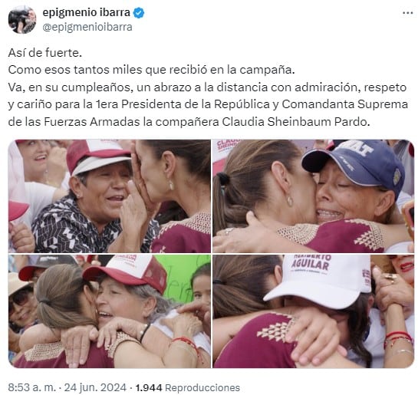Screen dimensions: 418x395
Task: View the 1.944 Reproducciones count
Action: [188, 387]
